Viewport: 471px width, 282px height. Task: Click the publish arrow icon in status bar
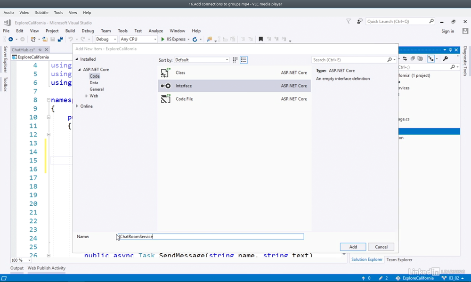[x=363, y=278]
